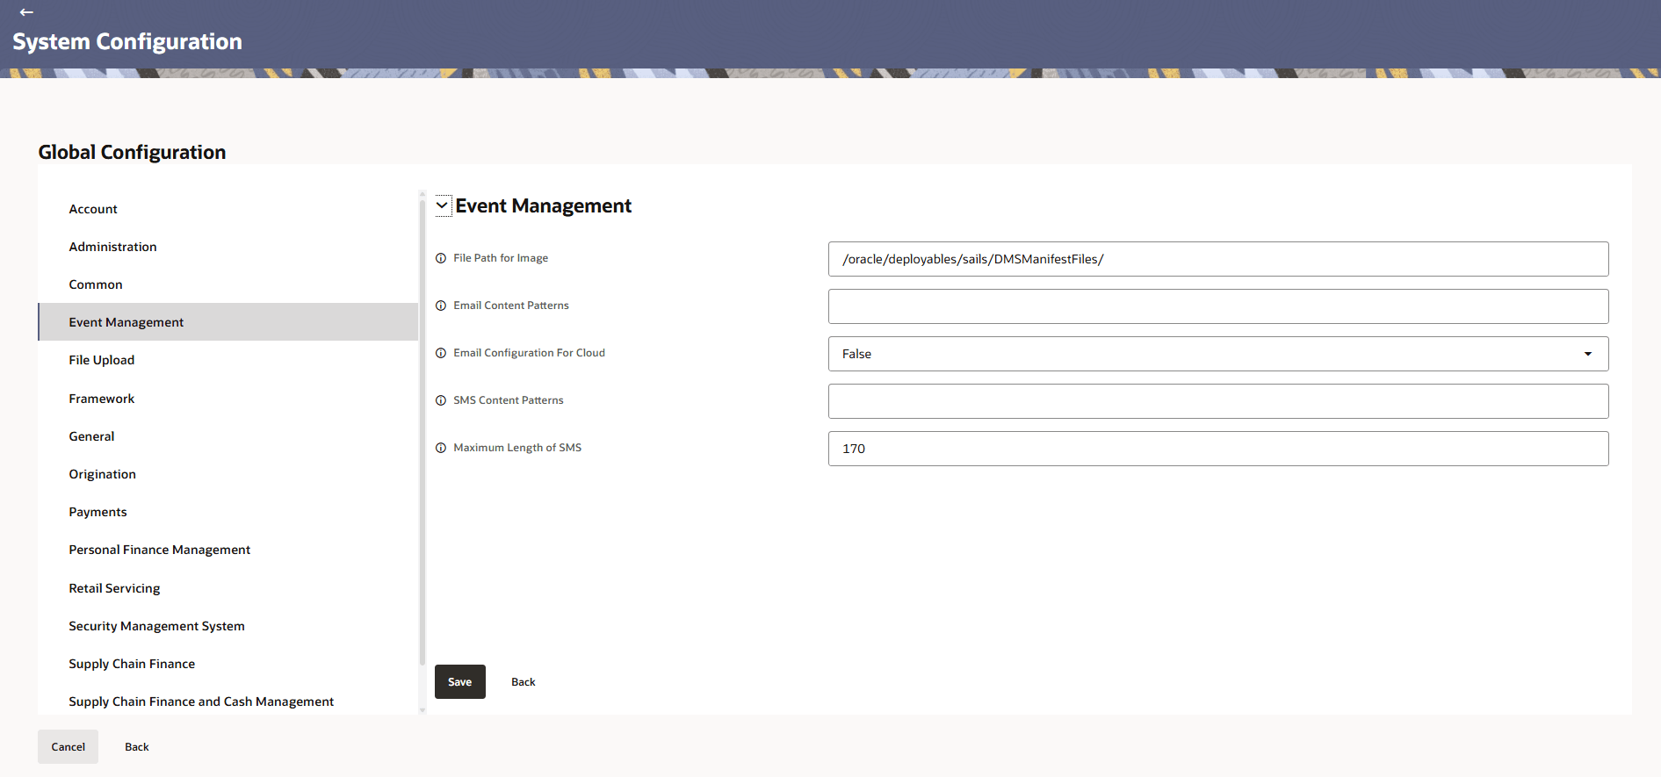The height and width of the screenshot is (777, 1661).
Task: Focus the SMS Content Patterns input
Action: tap(1218, 401)
